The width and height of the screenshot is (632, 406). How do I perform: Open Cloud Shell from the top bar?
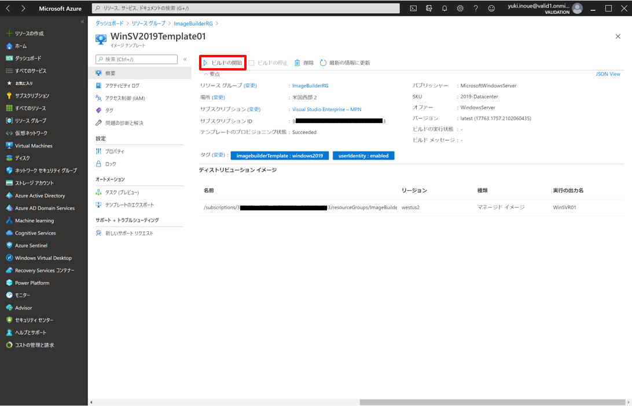[x=413, y=8]
